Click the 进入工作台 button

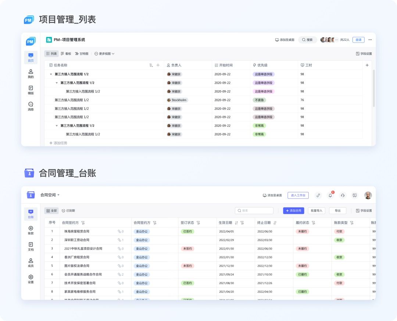tap(298, 196)
